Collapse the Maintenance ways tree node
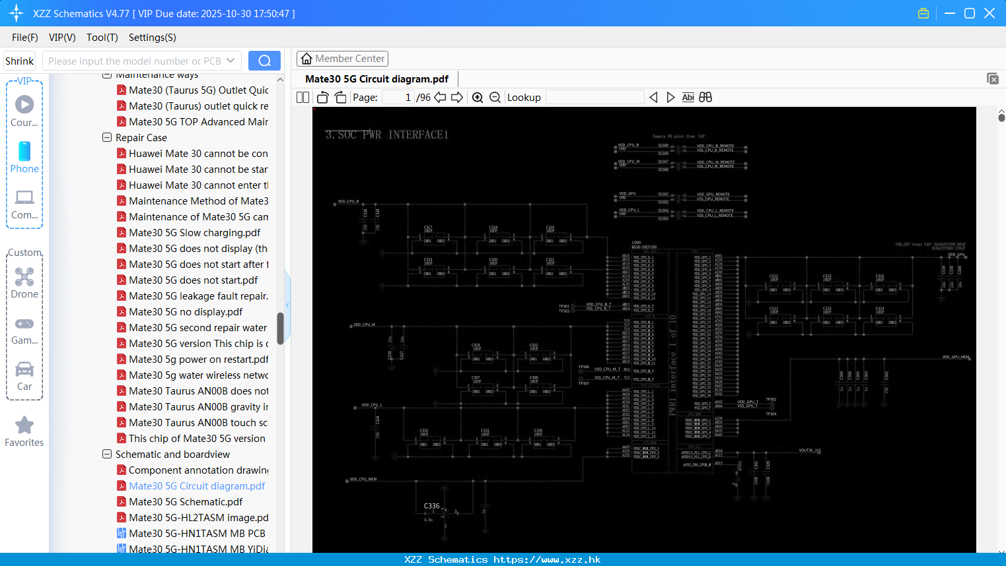This screenshot has height=566, width=1006. click(x=107, y=75)
